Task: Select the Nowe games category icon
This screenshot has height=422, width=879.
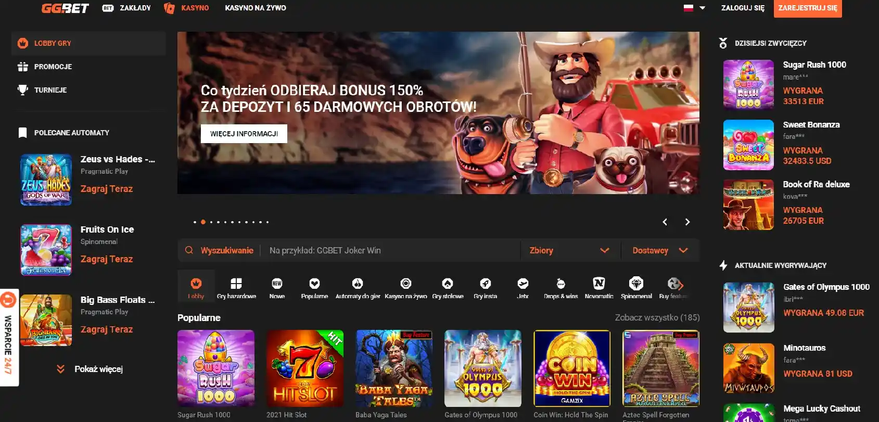Action: [x=277, y=284]
